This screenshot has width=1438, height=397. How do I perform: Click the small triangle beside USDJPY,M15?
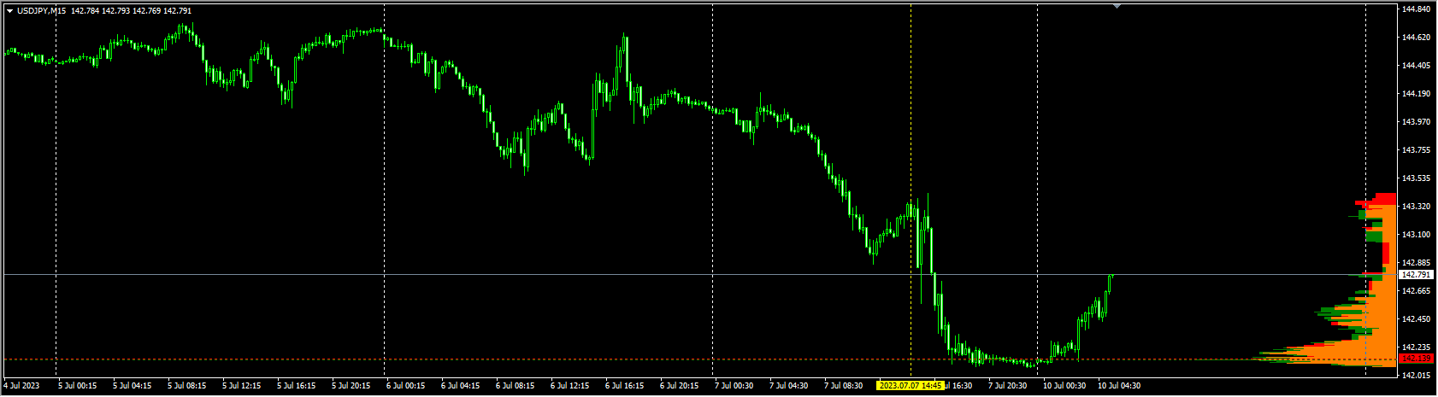click(9, 11)
